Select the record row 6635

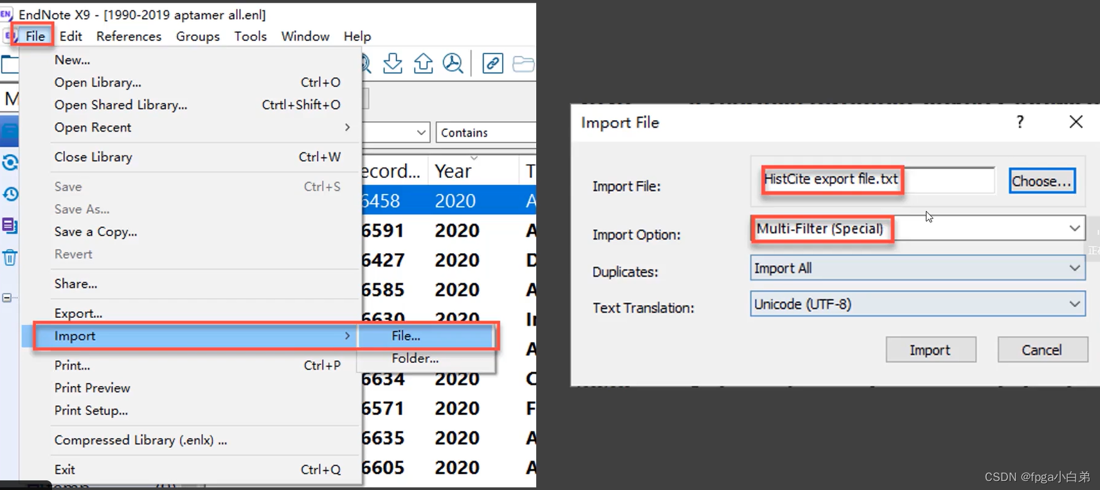tap(449, 438)
